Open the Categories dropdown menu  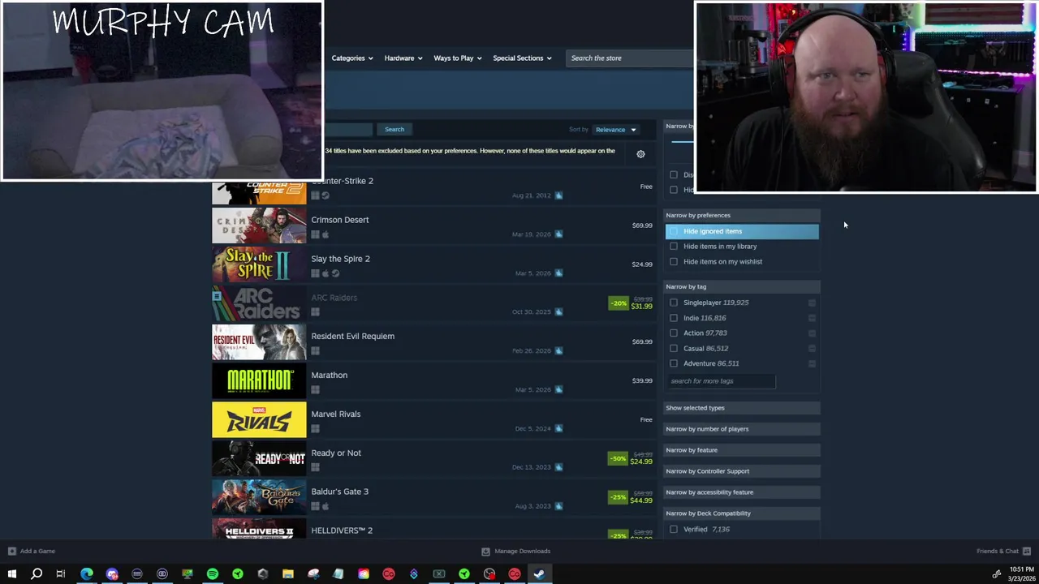[x=351, y=58]
